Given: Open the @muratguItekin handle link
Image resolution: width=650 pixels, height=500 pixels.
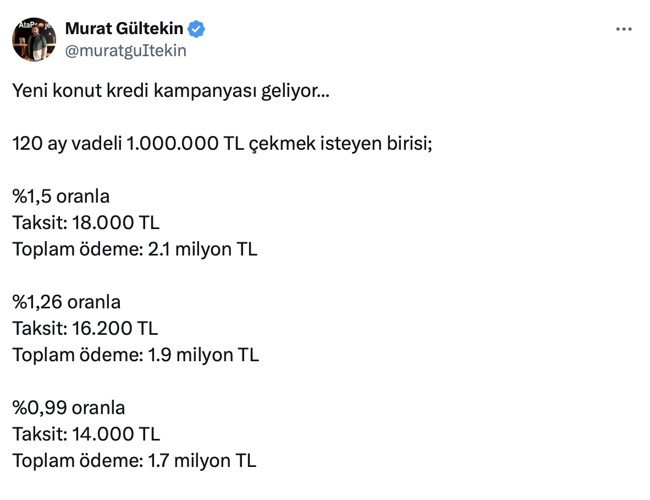Looking at the screenshot, I should coord(126,51).
